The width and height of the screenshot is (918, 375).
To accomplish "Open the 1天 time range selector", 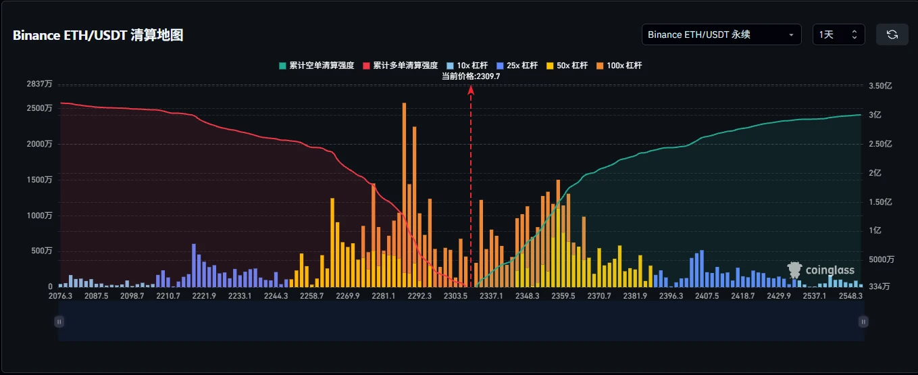I will (838, 34).
